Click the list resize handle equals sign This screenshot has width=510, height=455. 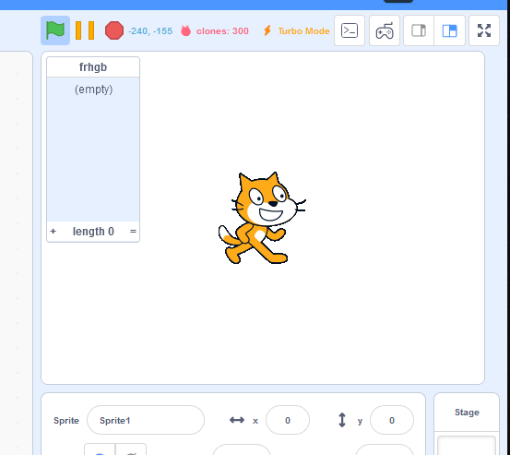[x=133, y=231]
